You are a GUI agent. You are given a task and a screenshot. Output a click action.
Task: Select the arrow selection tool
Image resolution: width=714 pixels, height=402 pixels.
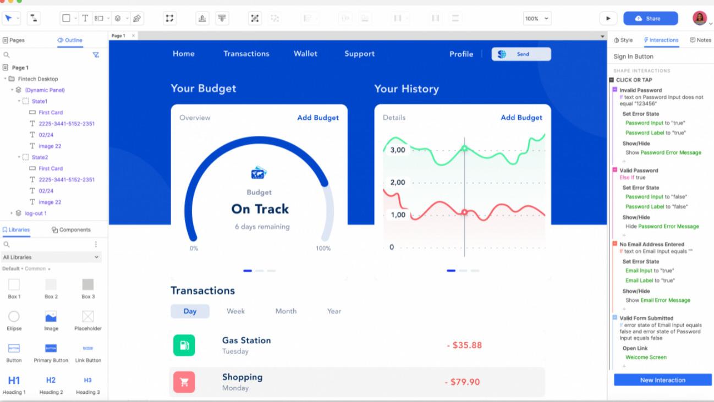9,18
